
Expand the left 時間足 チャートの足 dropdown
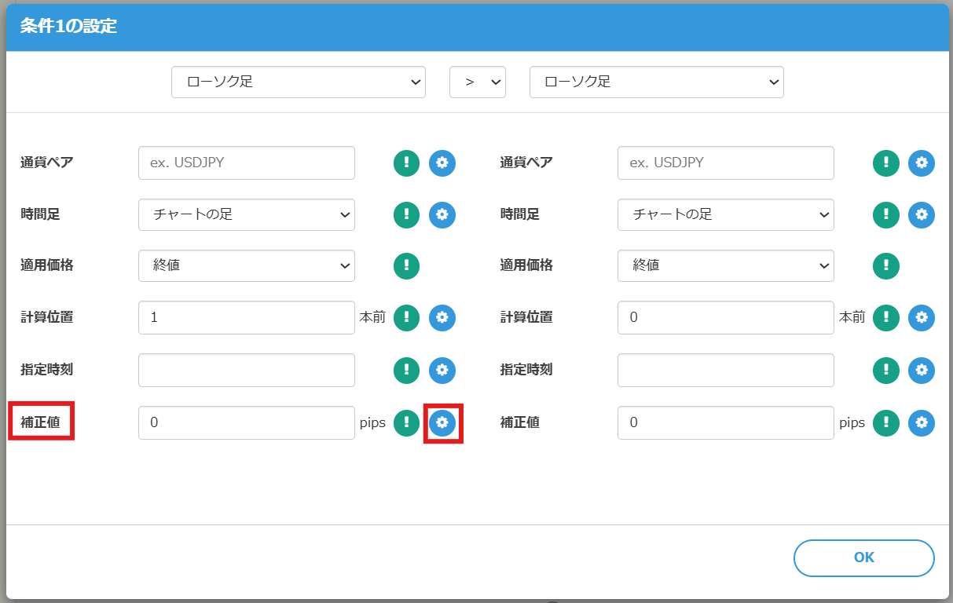246,214
